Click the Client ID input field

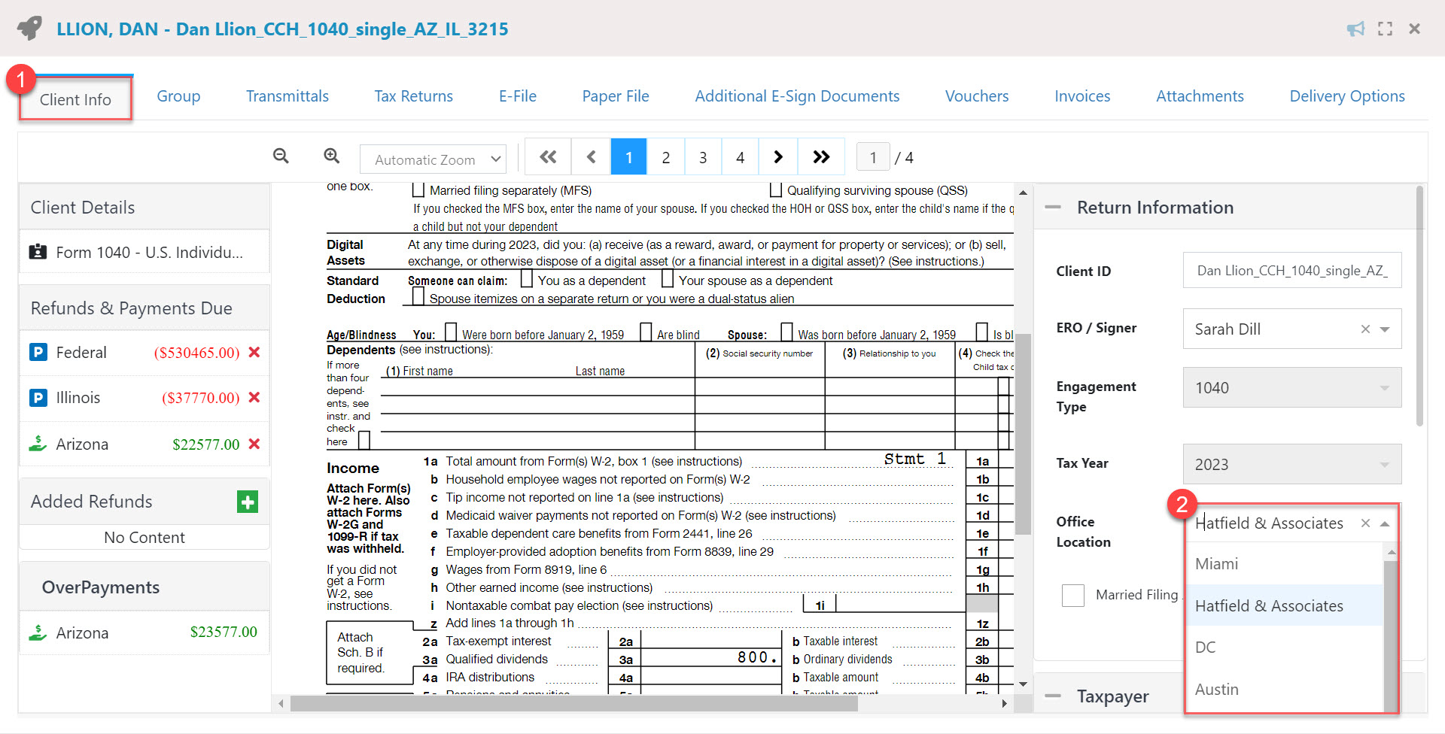[x=1292, y=270]
